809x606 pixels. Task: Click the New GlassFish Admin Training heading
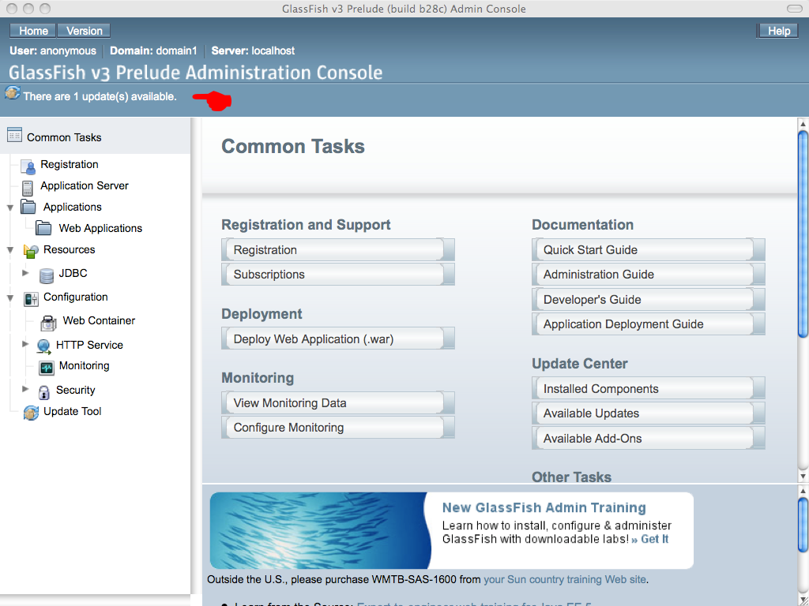[544, 507]
